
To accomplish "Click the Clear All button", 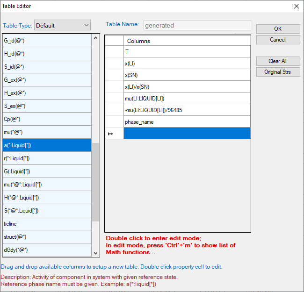I will coord(278,61).
